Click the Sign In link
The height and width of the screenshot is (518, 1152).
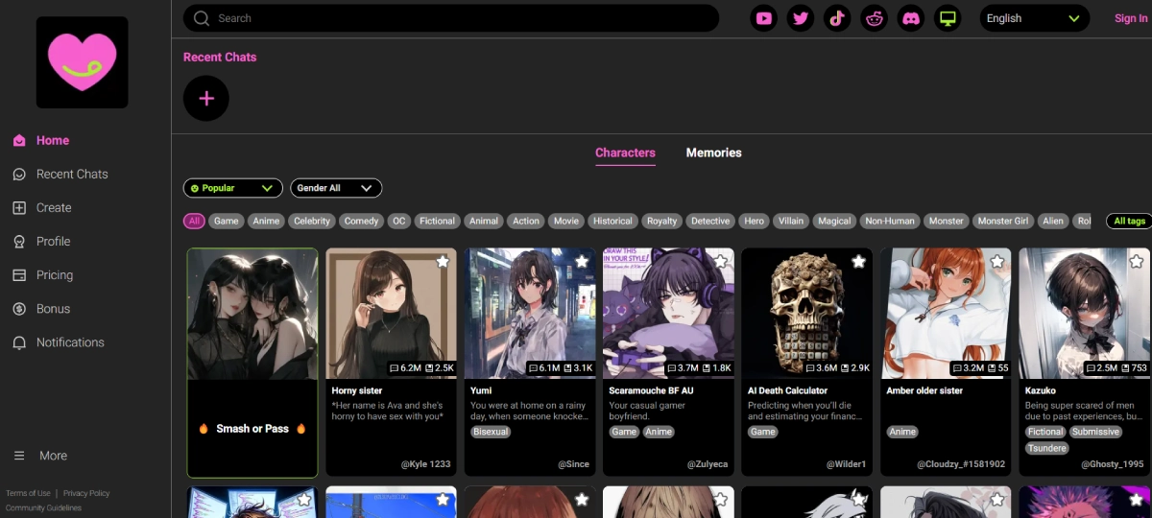coord(1130,18)
